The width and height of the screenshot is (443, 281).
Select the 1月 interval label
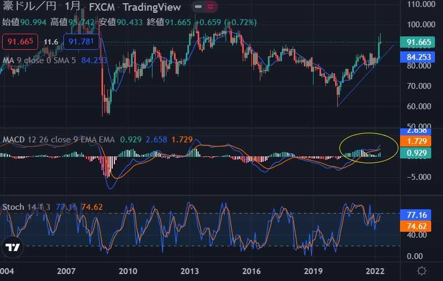click(72, 6)
